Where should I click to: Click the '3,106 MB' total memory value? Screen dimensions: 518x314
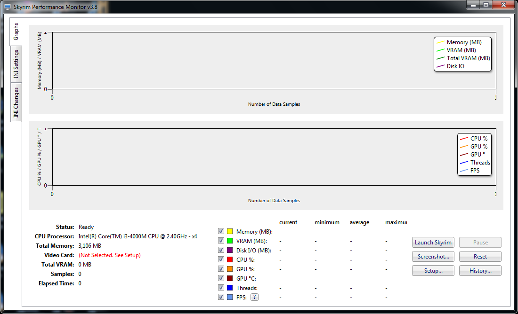(x=90, y=246)
